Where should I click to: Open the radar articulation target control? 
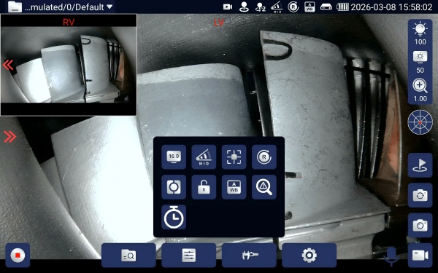click(x=420, y=122)
